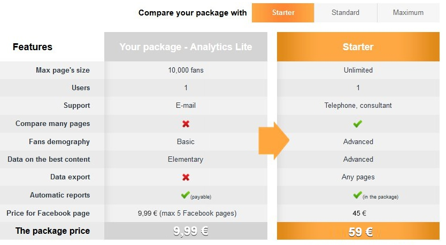Screen dimensions: 446x245
Task: Click the orange Starter column header
Action: pos(358,47)
